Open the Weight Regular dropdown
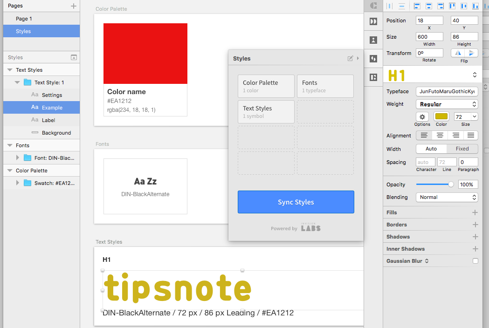Viewport: 489px width, 328px height. (447, 104)
